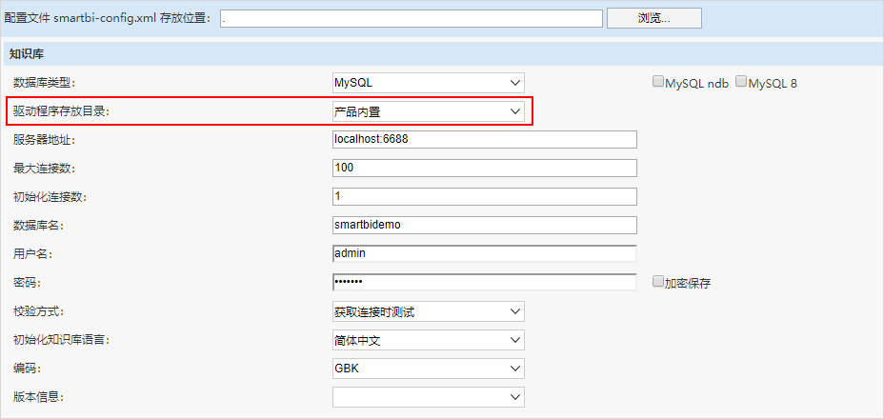Image resolution: width=884 pixels, height=419 pixels.
Task: Click the config file location input field
Action: tap(412, 18)
